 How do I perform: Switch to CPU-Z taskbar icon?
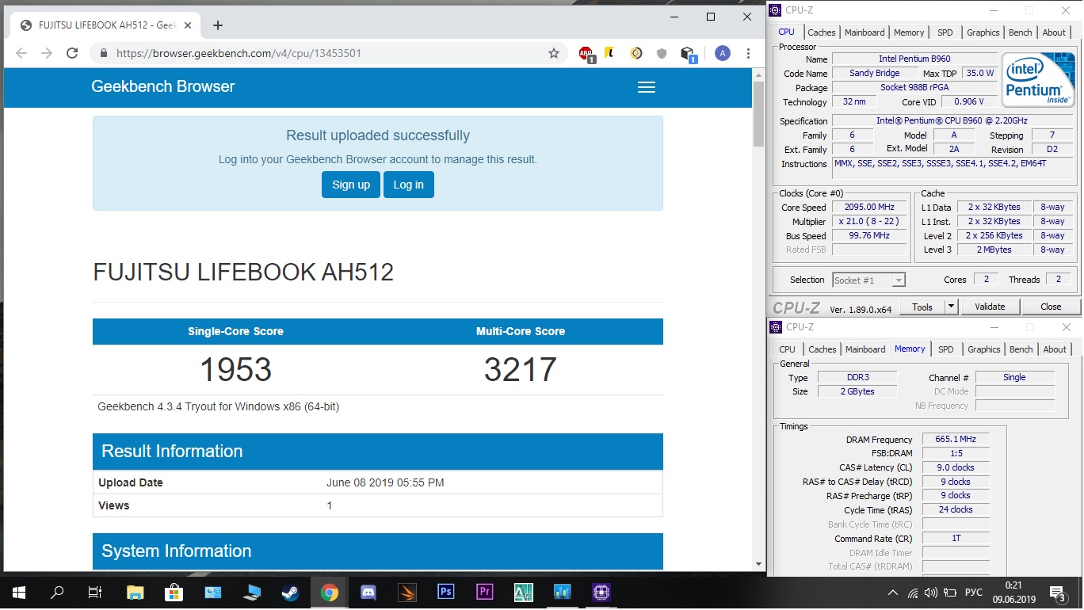(x=601, y=592)
